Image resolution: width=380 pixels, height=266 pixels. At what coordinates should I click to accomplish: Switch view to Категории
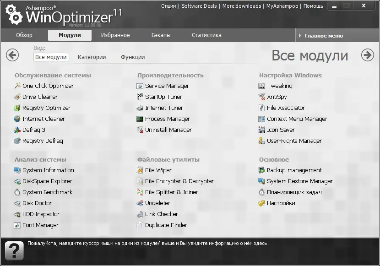tap(92, 57)
